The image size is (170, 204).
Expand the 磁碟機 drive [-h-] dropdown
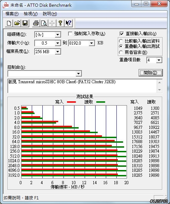(x=57, y=35)
